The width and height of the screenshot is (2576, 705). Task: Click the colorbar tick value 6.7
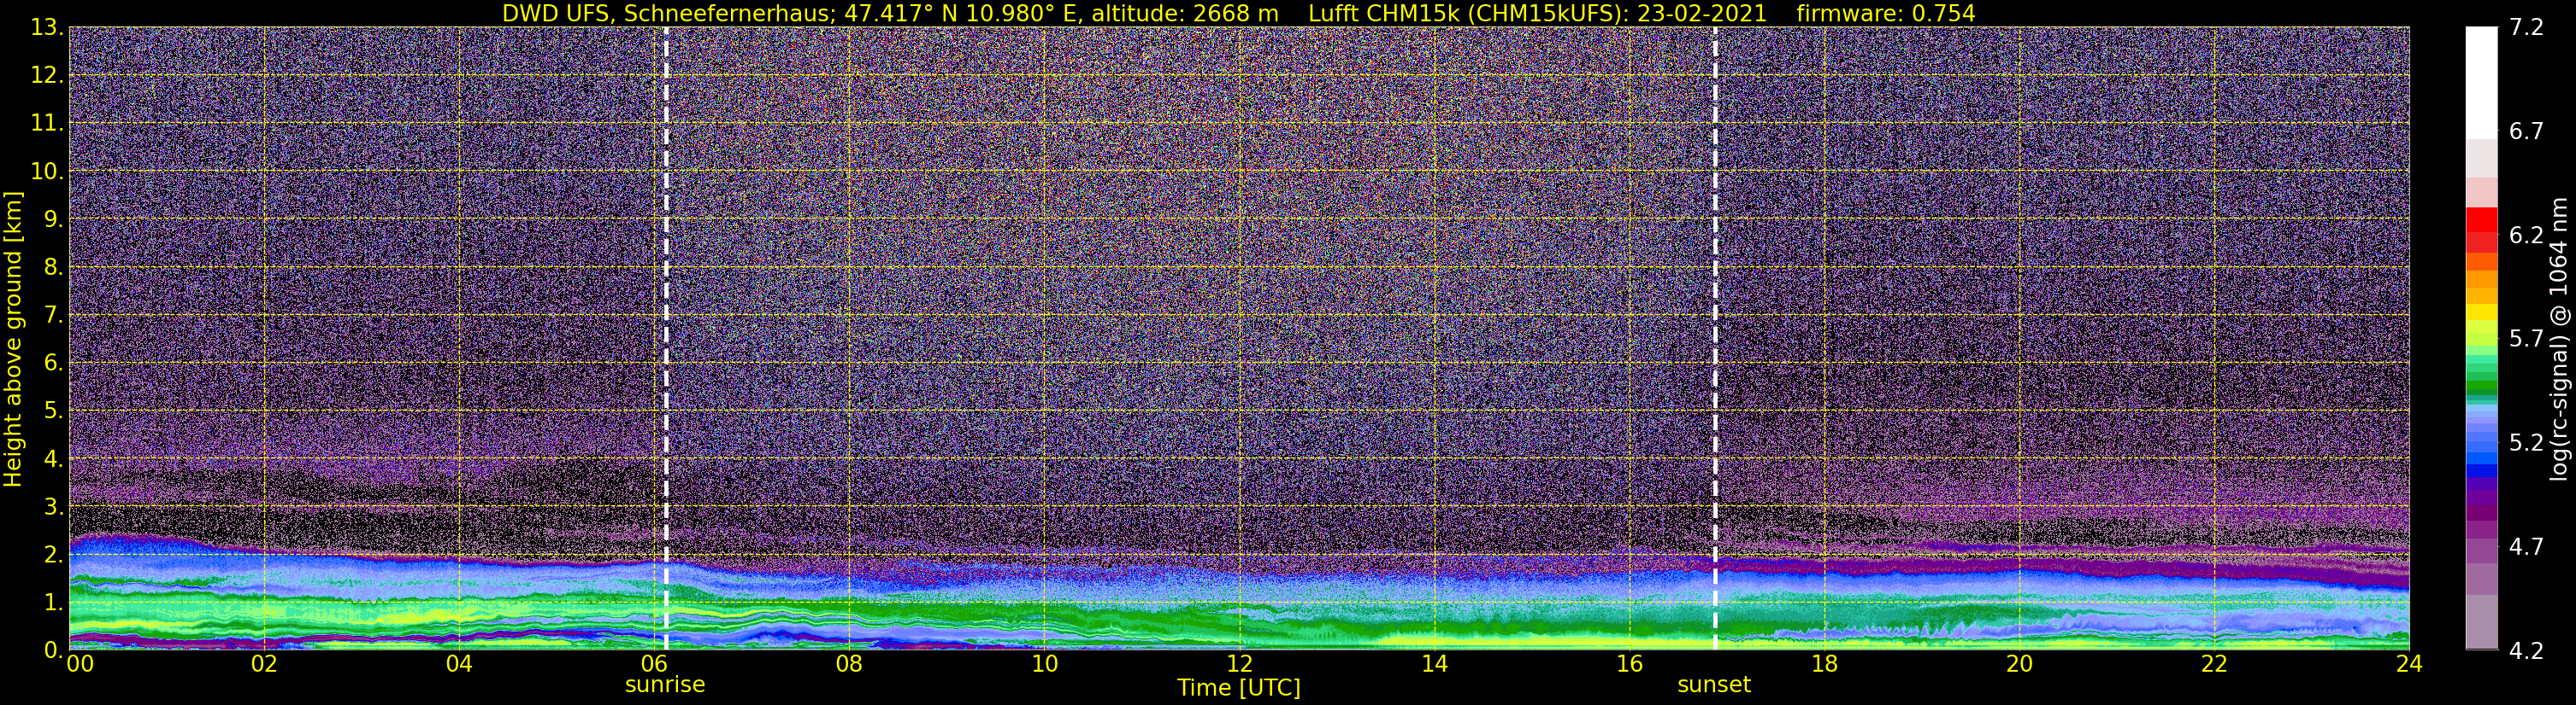(2527, 131)
